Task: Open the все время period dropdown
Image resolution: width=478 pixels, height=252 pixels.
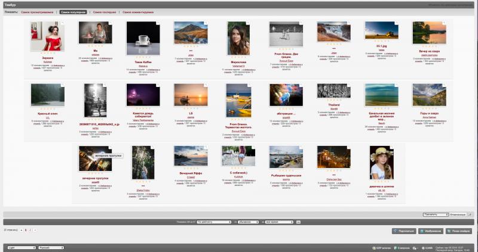Action: [x=279, y=222]
